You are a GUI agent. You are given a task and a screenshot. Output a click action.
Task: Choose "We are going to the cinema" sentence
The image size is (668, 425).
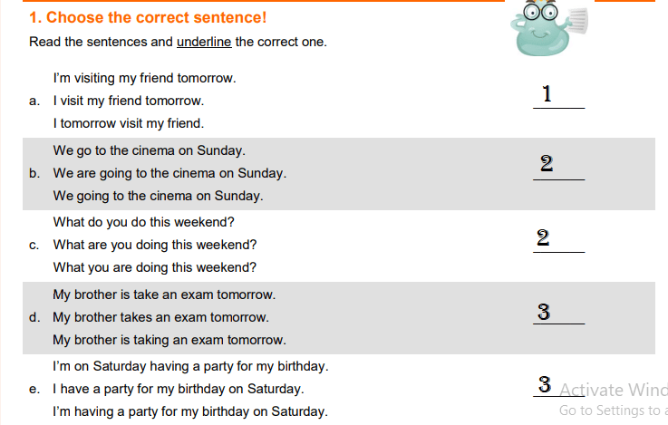point(169,173)
